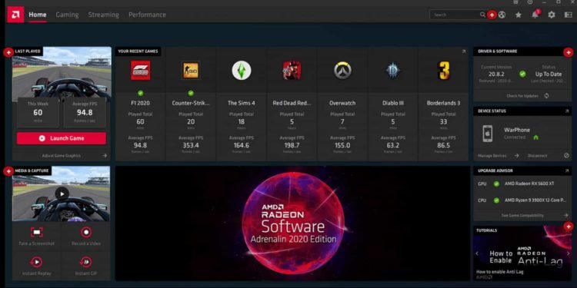Click the AMD Ryzen 9 3900X text
The image size is (577, 288).
[535, 200]
